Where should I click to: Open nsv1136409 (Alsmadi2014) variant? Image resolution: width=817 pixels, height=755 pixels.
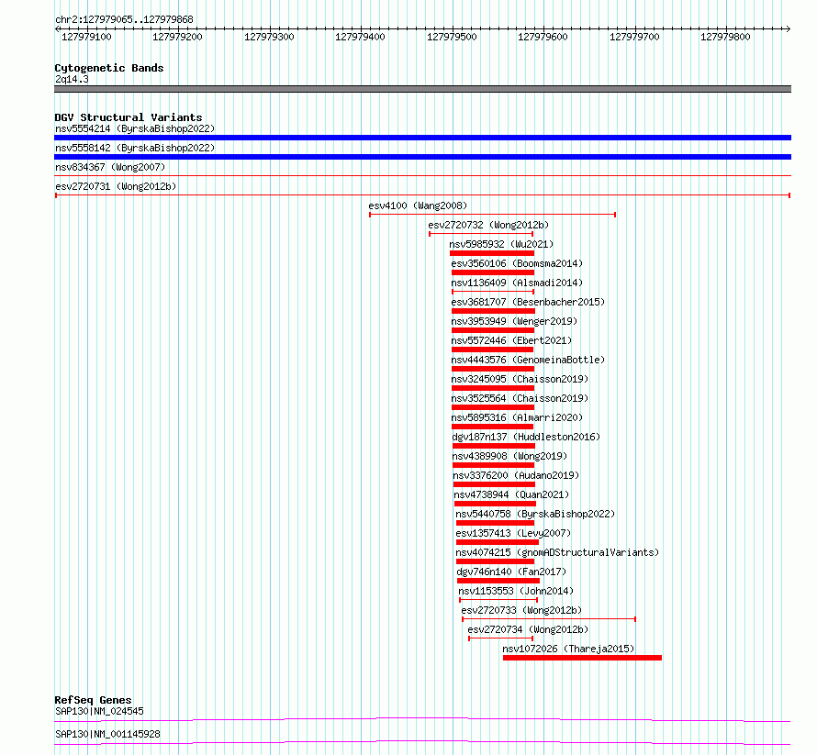[517, 283]
